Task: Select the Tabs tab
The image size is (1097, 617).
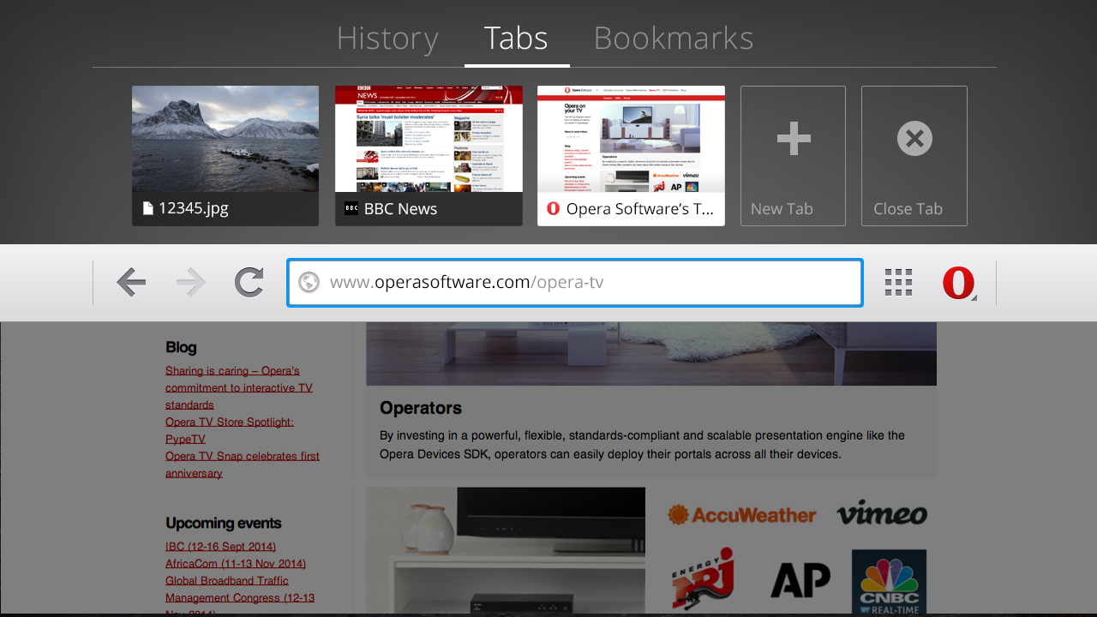Action: coord(516,39)
